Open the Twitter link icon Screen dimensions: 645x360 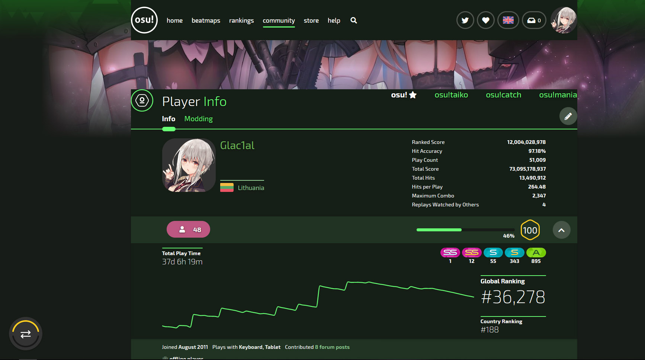pyautogui.click(x=465, y=20)
